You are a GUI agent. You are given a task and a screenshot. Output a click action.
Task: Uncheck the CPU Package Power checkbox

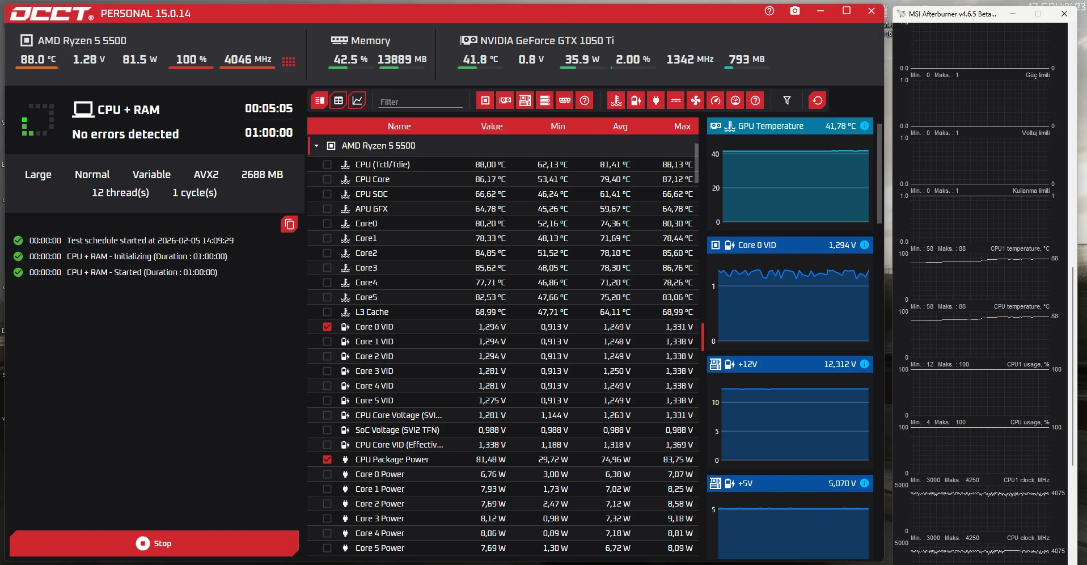point(327,459)
